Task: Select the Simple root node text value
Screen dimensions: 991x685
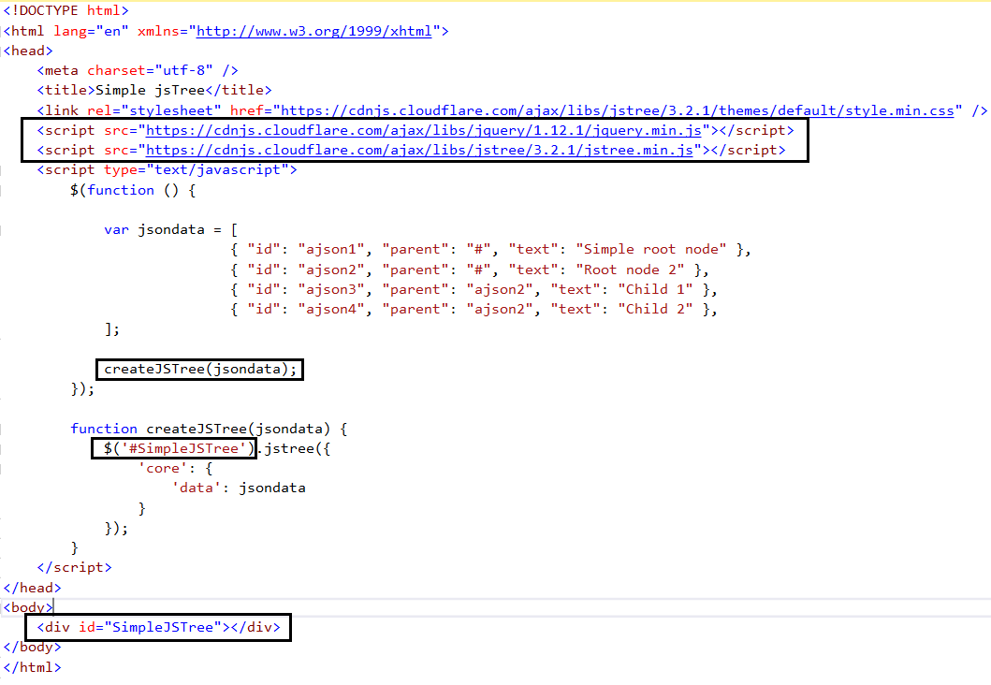Action: (656, 249)
